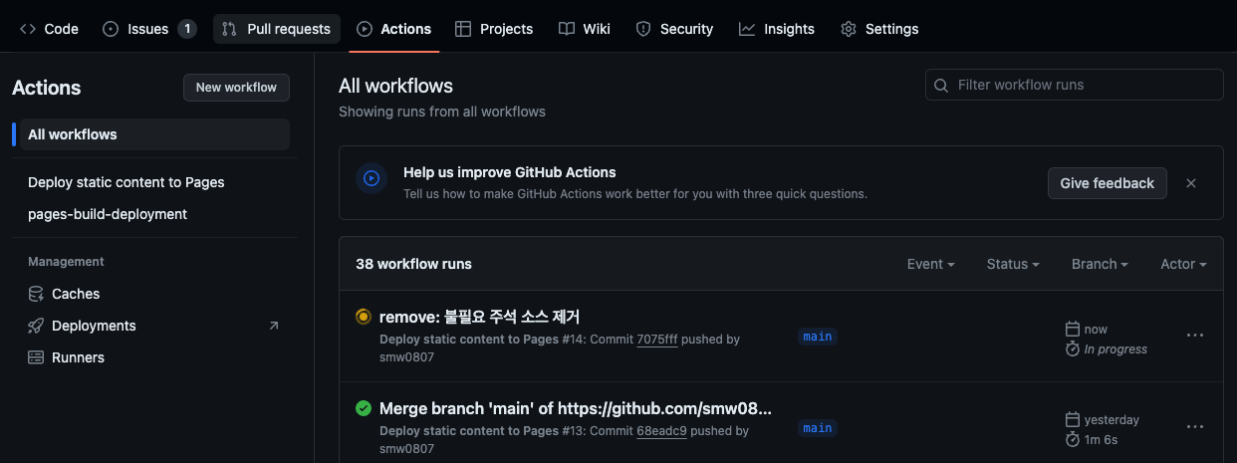Dismiss the GitHub Actions feedback banner
Image resolution: width=1237 pixels, height=463 pixels.
click(x=1191, y=183)
